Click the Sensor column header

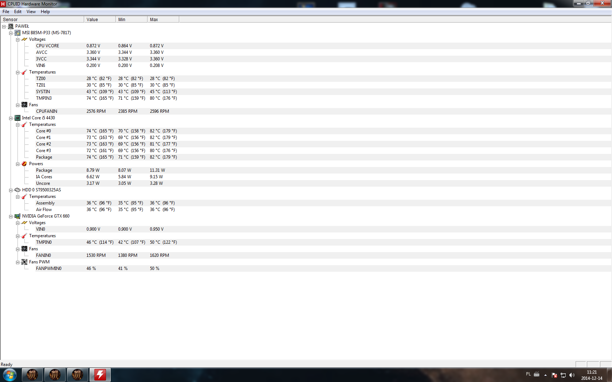(42, 19)
